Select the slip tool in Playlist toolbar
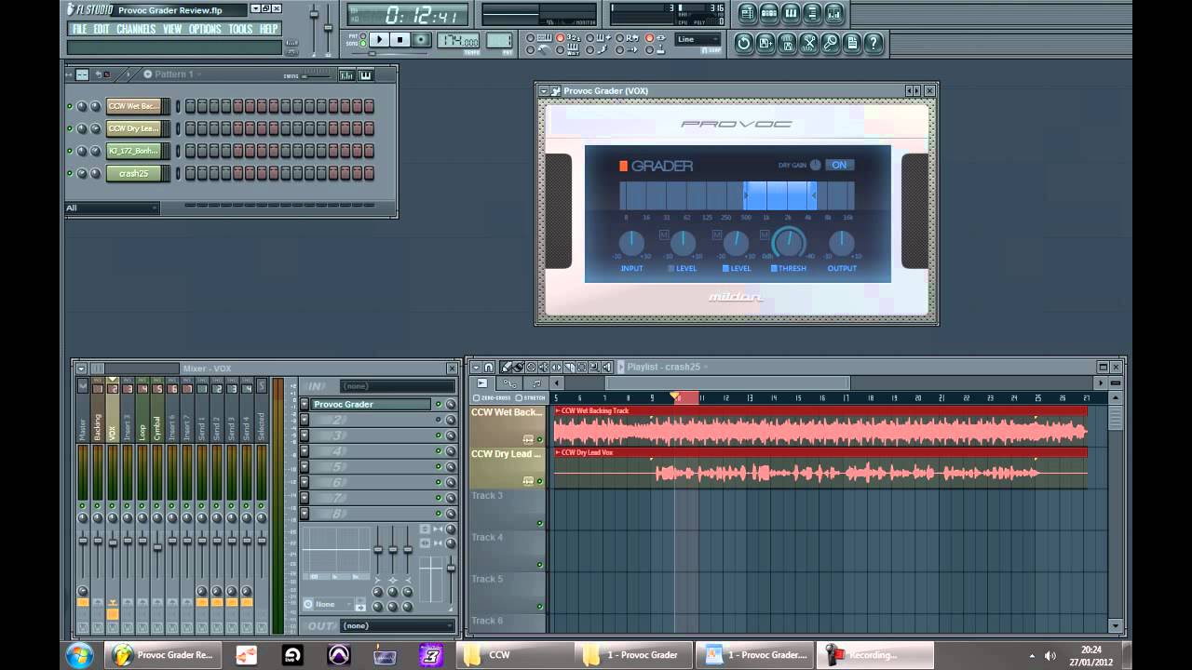1192x670 pixels. (x=556, y=368)
